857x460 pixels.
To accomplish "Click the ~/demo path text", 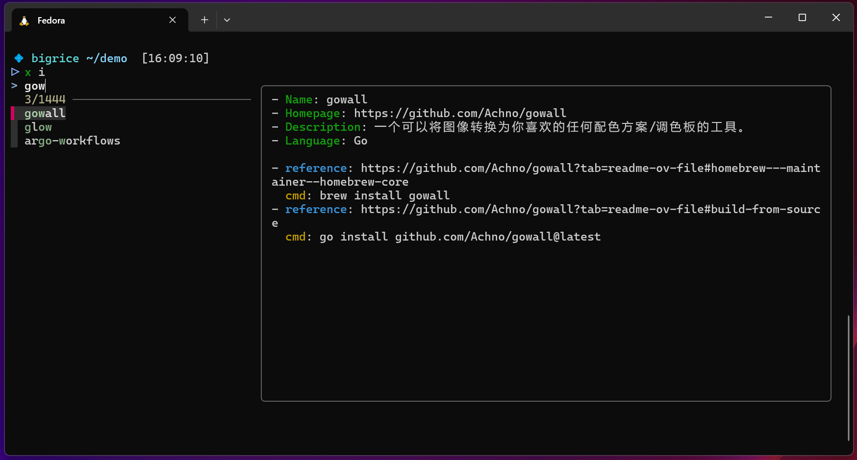I will tap(106, 58).
